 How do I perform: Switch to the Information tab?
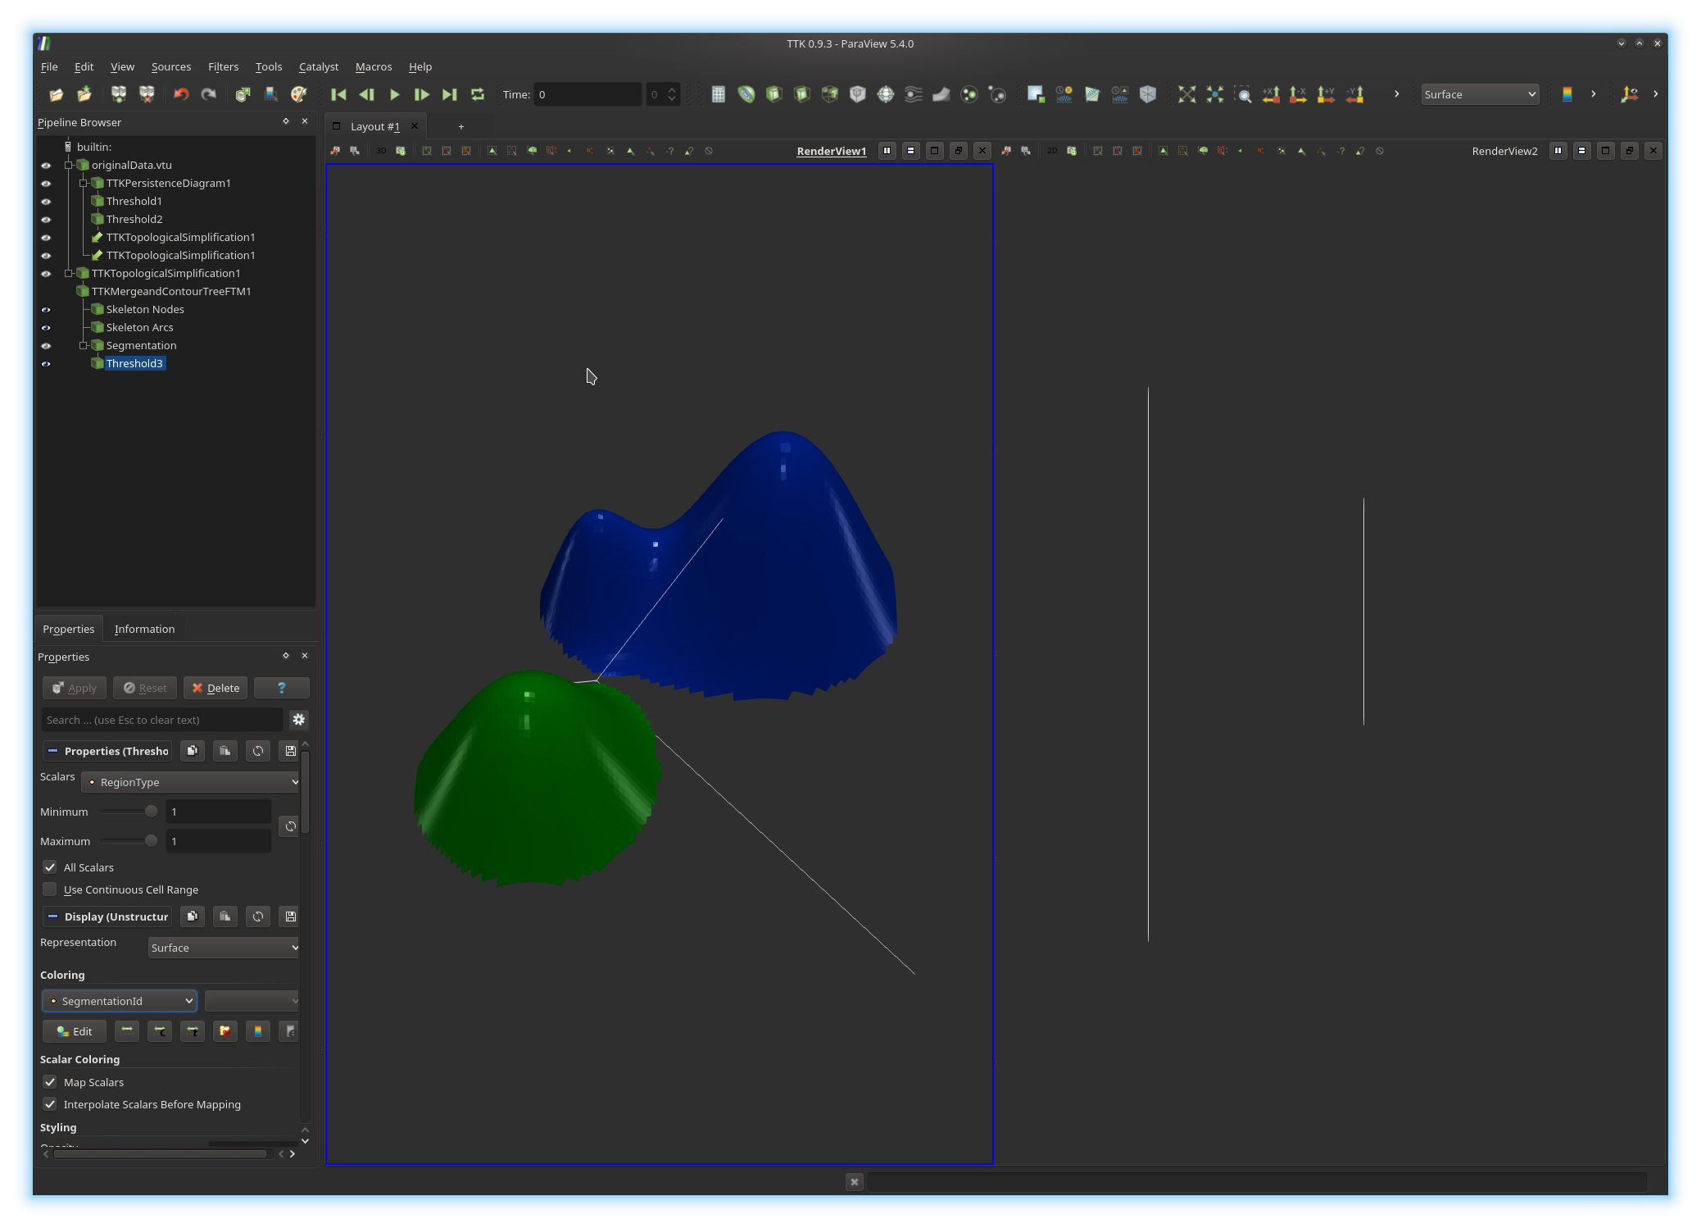click(144, 629)
